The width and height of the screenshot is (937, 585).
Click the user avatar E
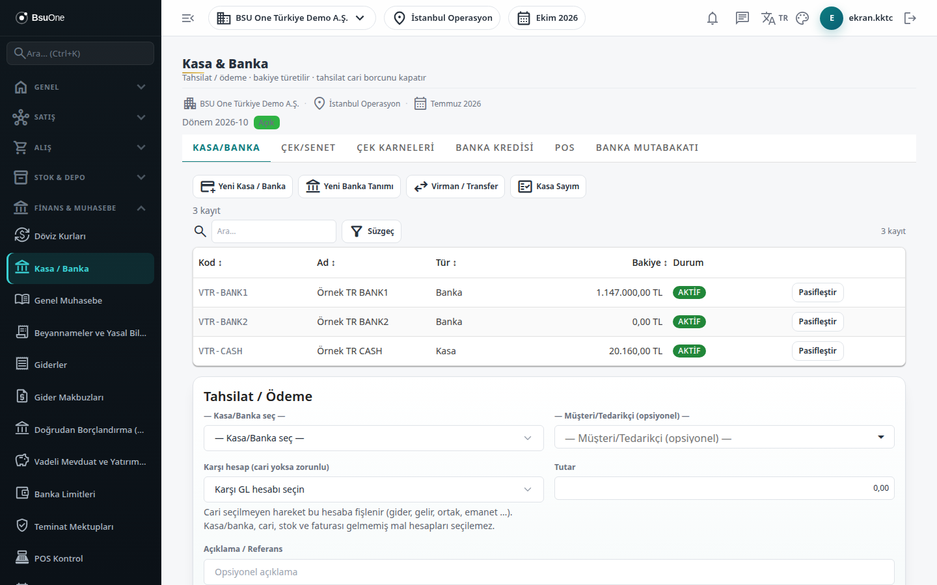click(832, 18)
